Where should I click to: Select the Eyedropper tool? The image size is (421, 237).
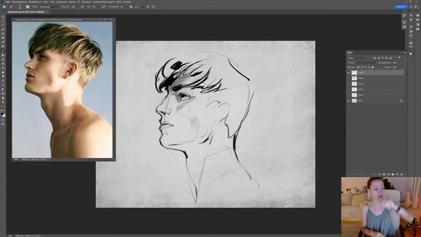[x=3, y=42]
